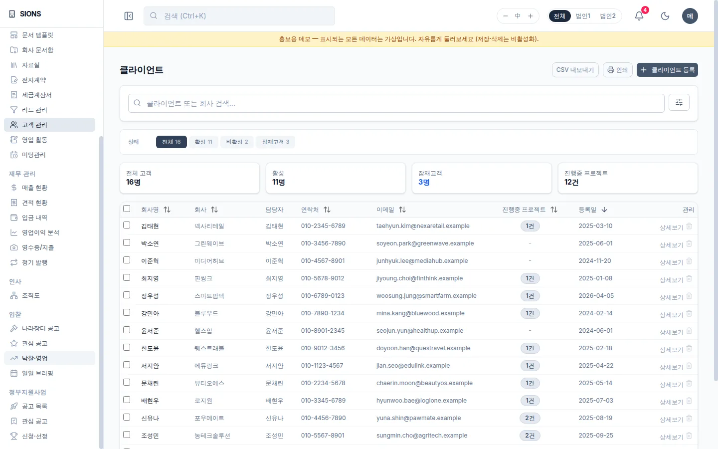Open 나라장터 공고 in sidebar
This screenshot has height=449, width=718.
pyautogui.click(x=49, y=328)
